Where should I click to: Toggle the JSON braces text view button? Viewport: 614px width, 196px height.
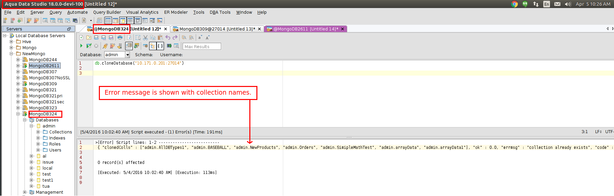click(x=160, y=46)
